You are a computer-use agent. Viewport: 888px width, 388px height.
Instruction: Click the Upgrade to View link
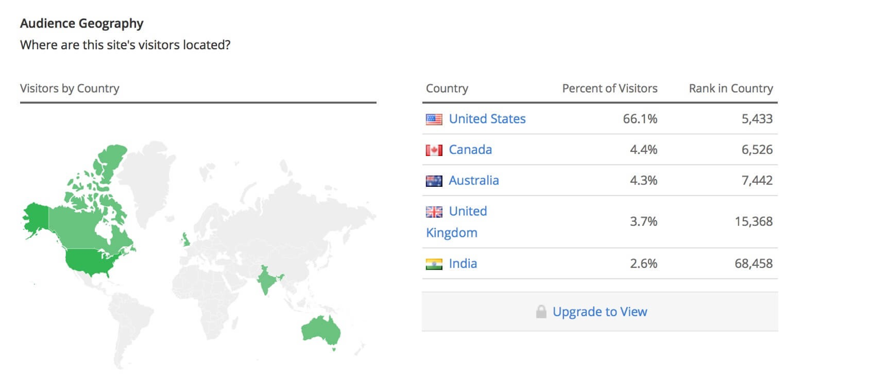click(x=600, y=312)
